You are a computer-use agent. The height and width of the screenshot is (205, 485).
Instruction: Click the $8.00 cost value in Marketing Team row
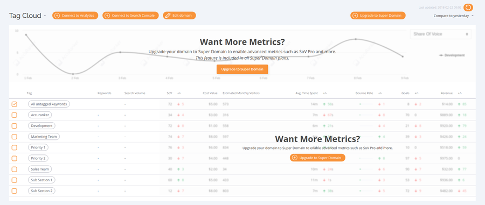(213, 137)
